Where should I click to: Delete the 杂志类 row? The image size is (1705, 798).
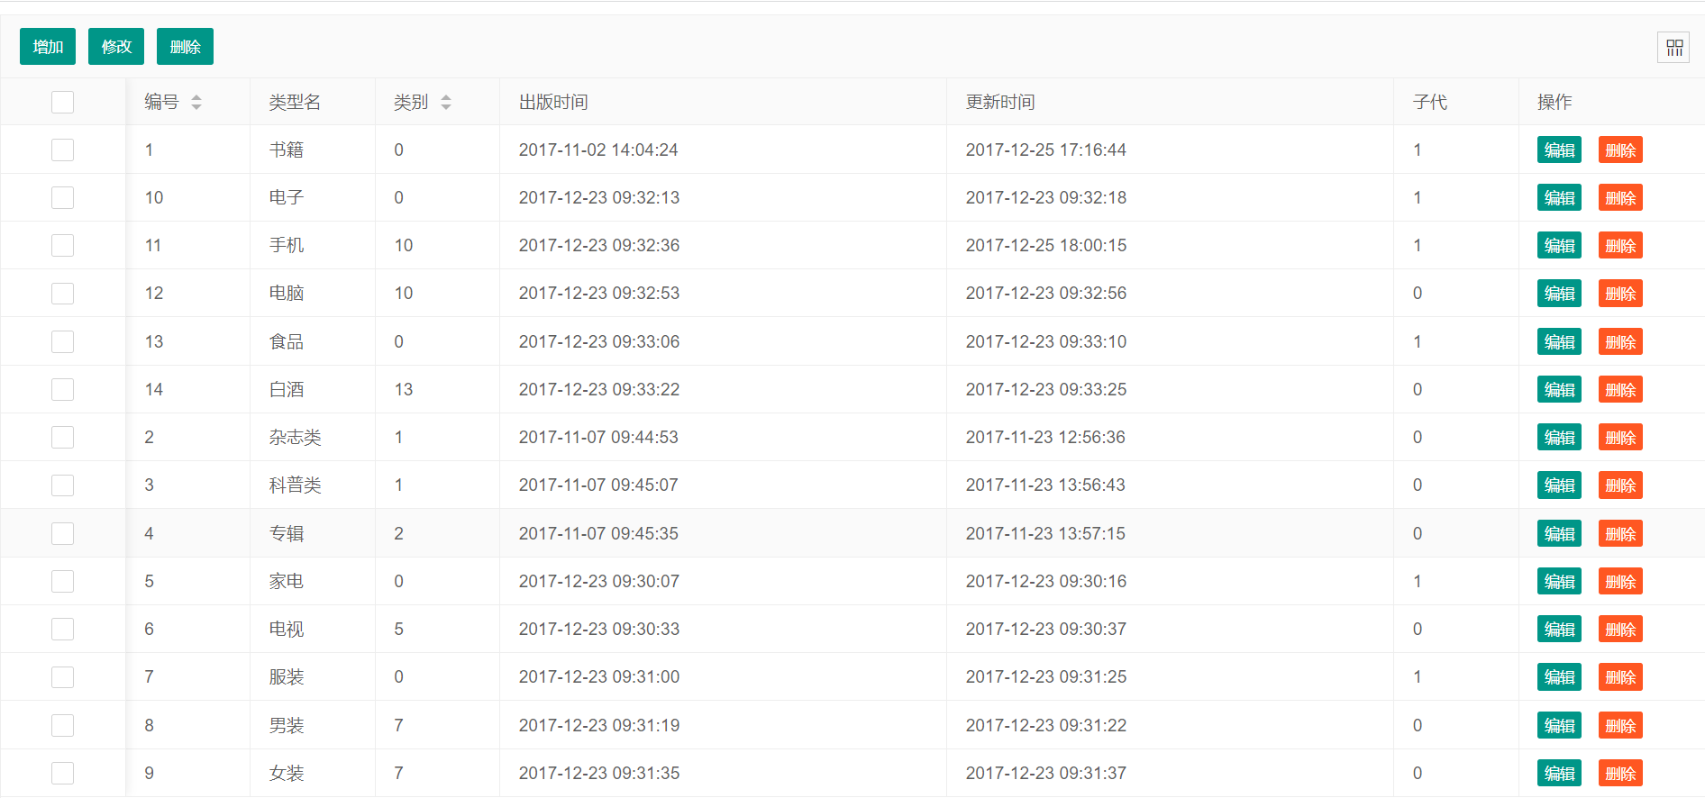[x=1620, y=437]
